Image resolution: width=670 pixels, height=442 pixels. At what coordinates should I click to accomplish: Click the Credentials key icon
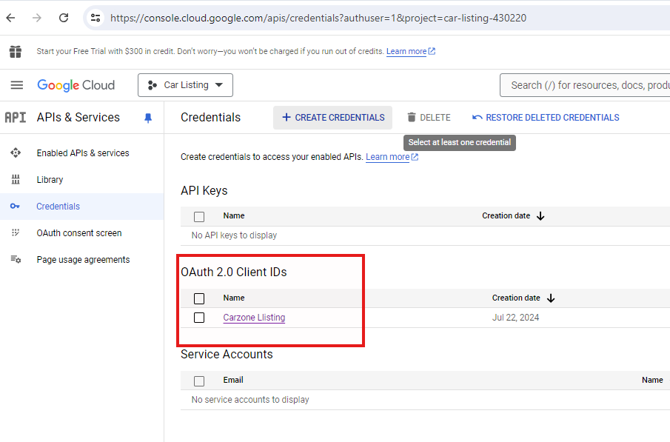click(15, 207)
